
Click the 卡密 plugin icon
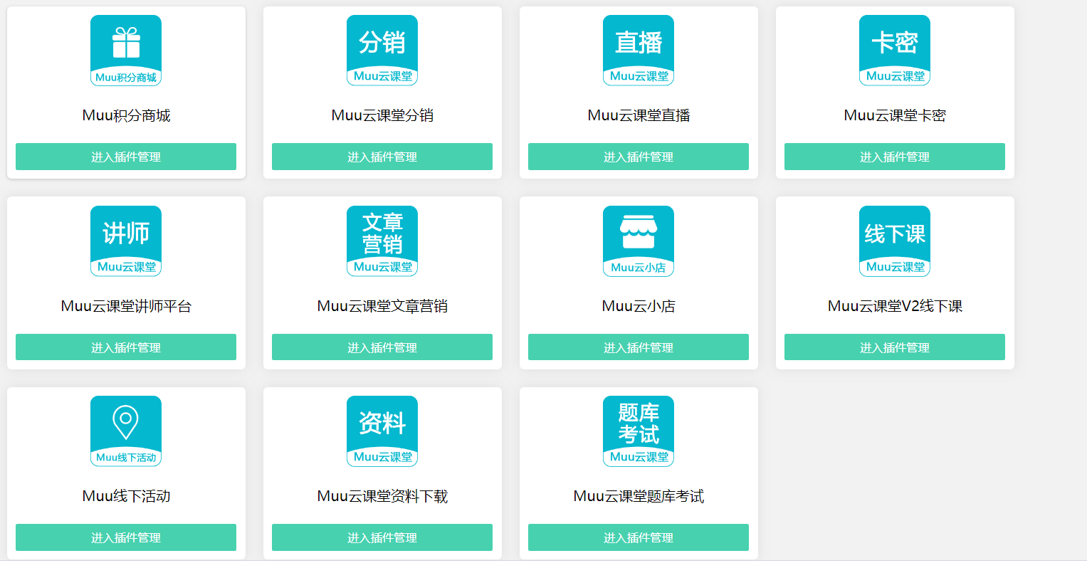895,51
